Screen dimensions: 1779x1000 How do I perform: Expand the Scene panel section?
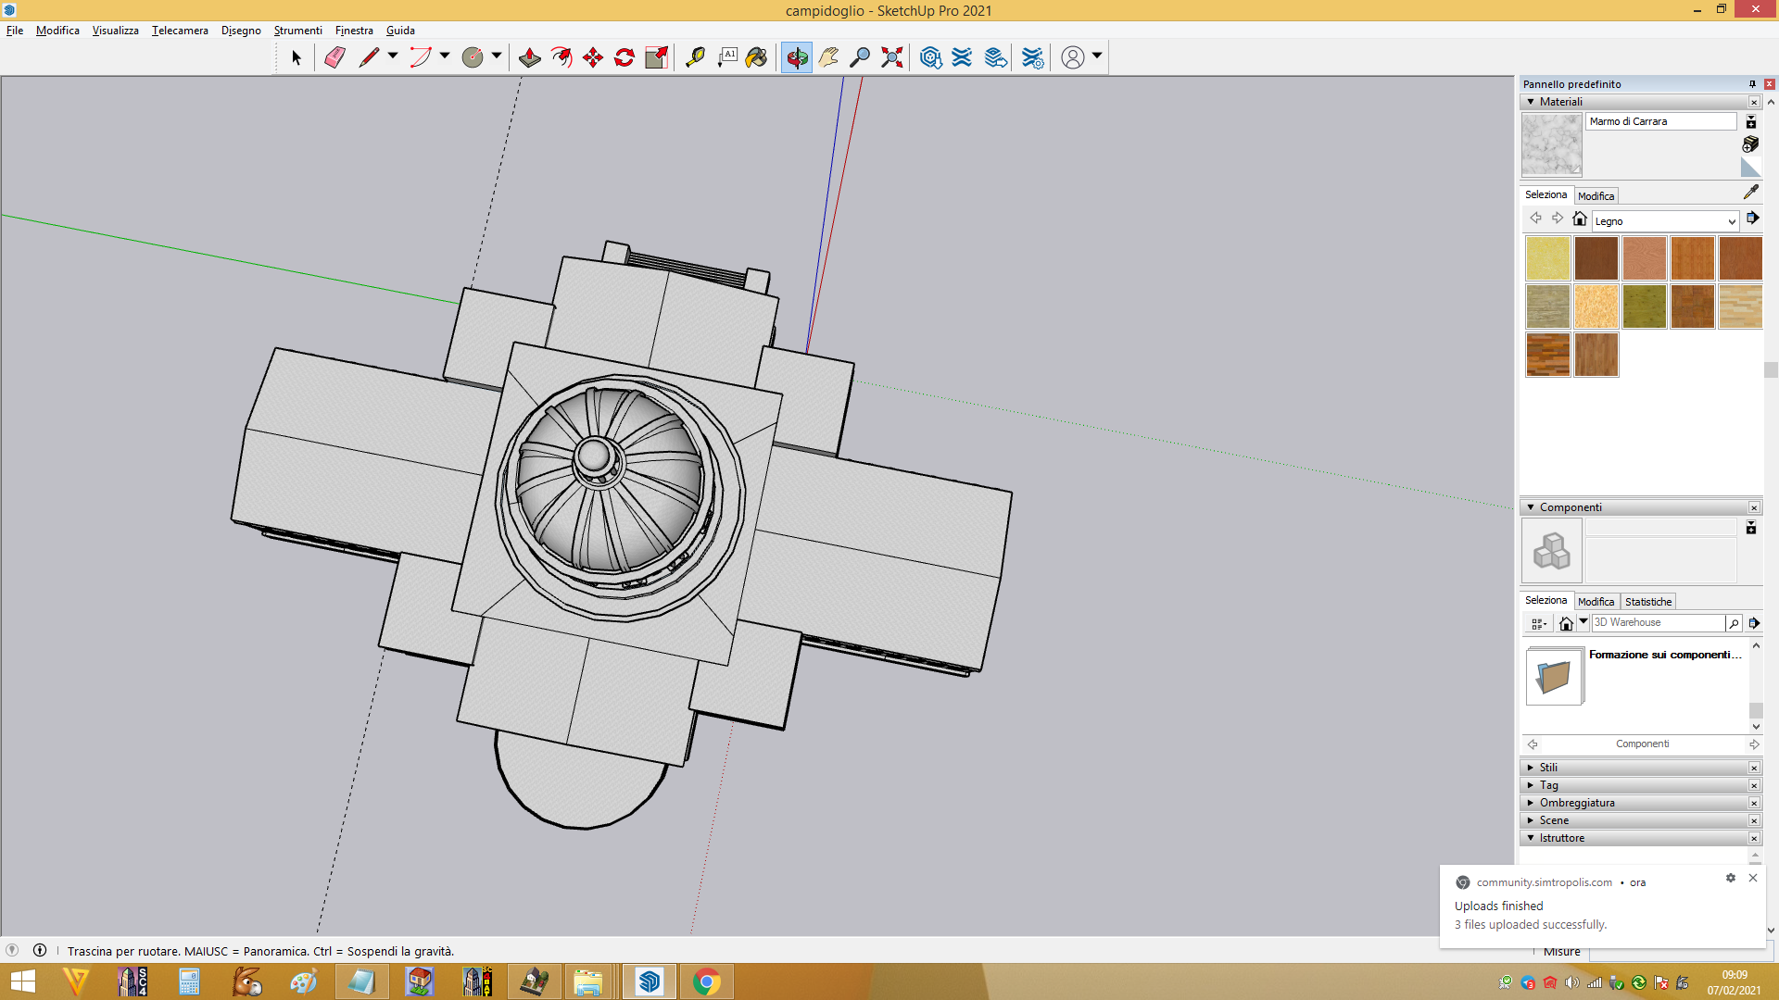pyautogui.click(x=1531, y=820)
